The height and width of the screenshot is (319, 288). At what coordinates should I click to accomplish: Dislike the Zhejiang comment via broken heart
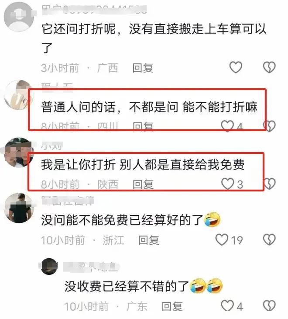(269, 239)
